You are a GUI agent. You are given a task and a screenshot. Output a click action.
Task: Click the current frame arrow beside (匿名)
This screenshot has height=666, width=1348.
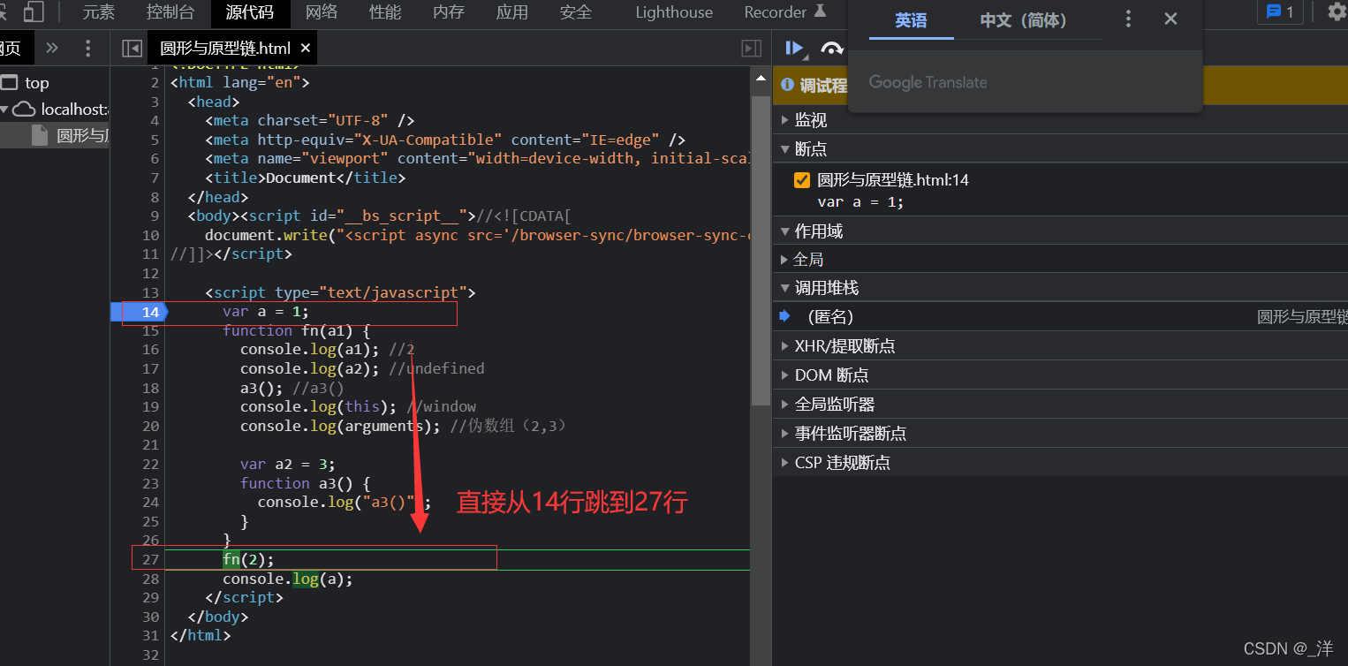[x=784, y=316]
